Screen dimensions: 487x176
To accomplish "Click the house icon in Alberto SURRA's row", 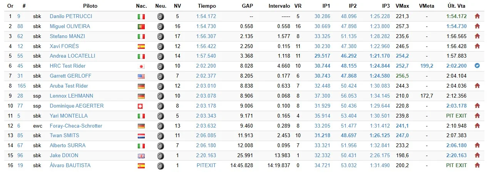I will pos(477,146).
